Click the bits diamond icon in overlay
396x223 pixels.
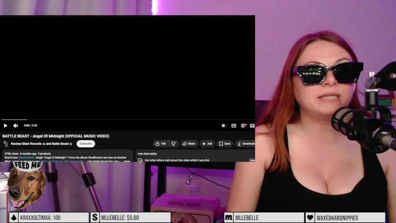pyautogui.click(x=14, y=218)
